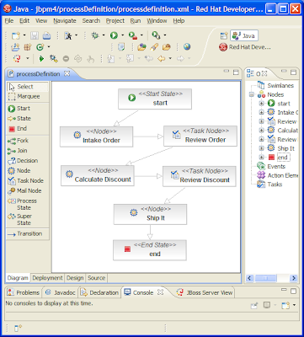This screenshot has height=337, width=304.
Task: Switch to the Java perspective button
Action: coord(244,35)
